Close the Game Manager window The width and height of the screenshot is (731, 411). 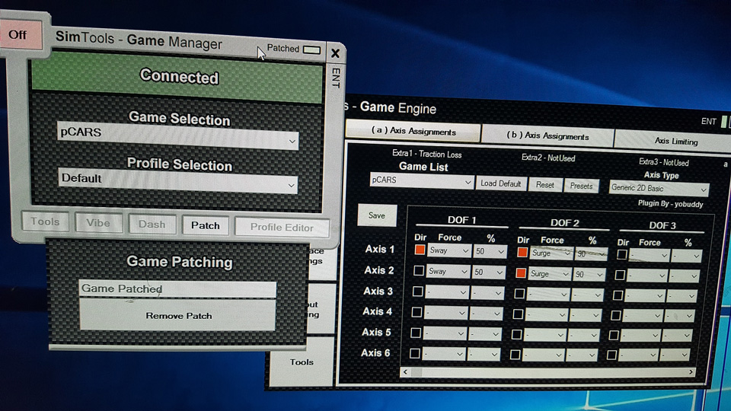[x=335, y=53]
